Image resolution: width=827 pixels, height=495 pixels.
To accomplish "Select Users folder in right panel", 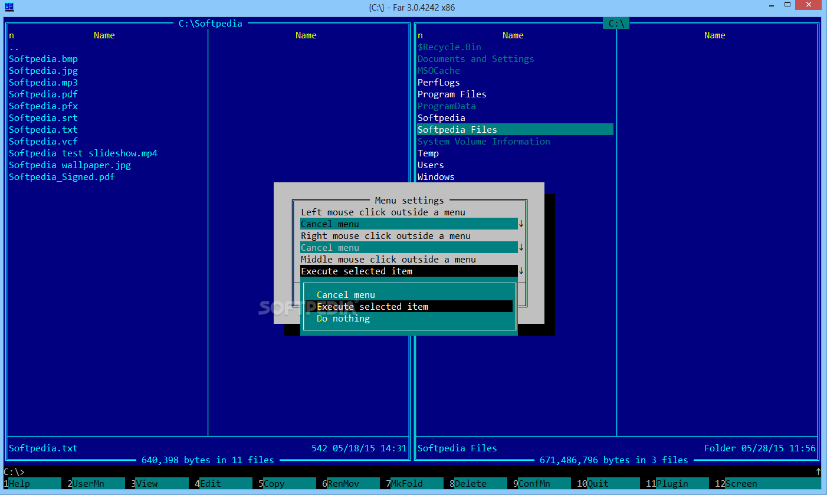I will click(431, 165).
